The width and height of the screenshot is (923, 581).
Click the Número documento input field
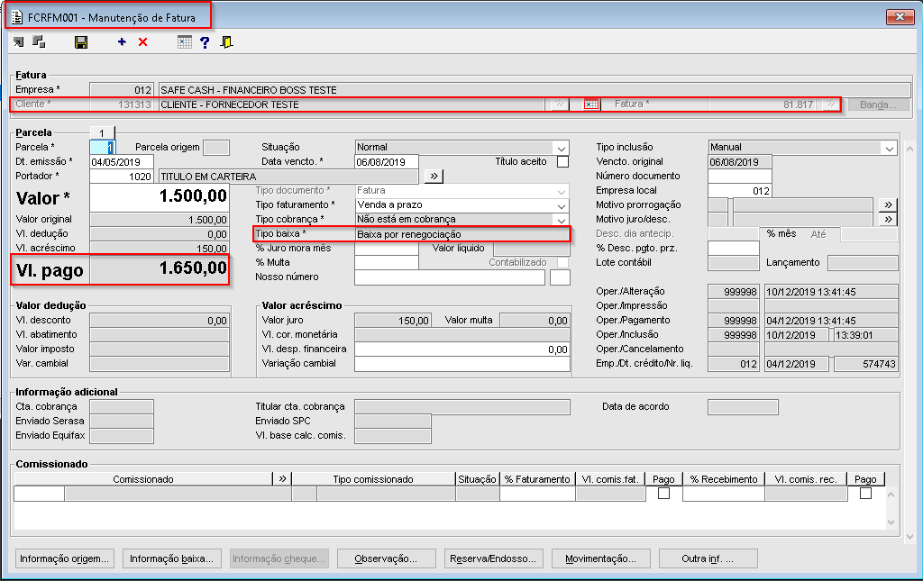tap(740, 176)
